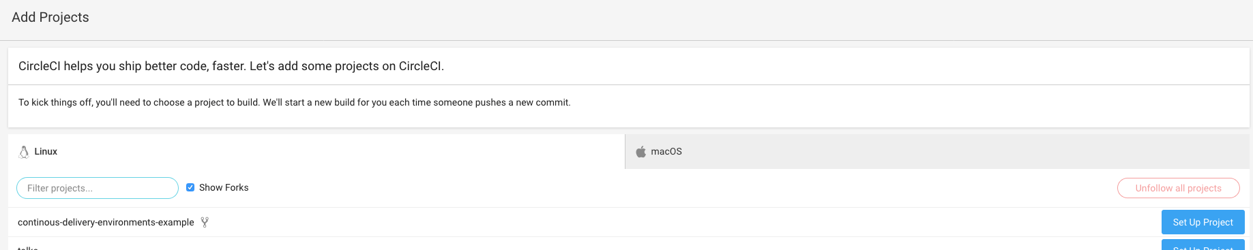Click Unfollow all projects button

1178,188
